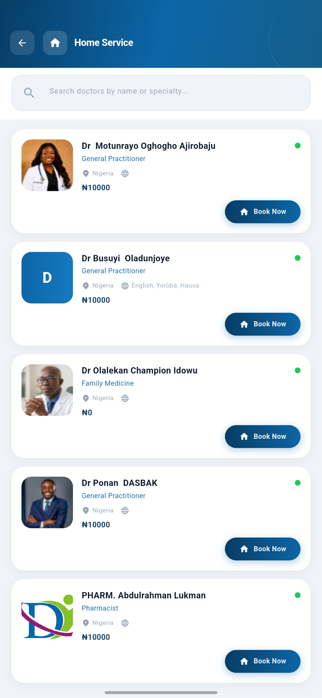Screen dimensions: 322x698
Task: Book Now with Dr Motunrayo Oghogho Ajirobaju
Action: (x=263, y=212)
